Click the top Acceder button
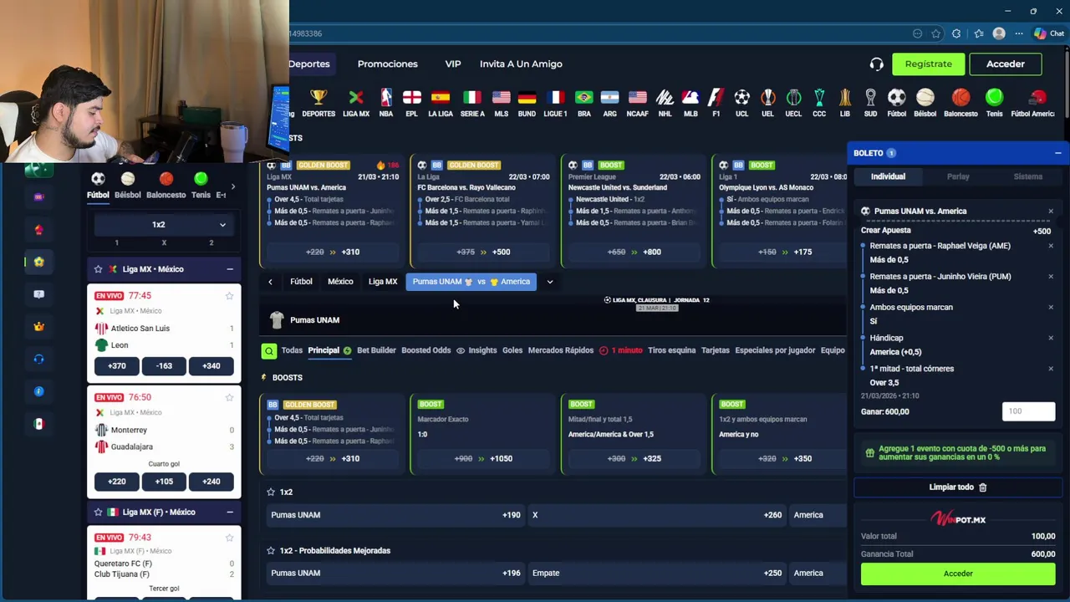The height and width of the screenshot is (602, 1070). pyautogui.click(x=1005, y=64)
